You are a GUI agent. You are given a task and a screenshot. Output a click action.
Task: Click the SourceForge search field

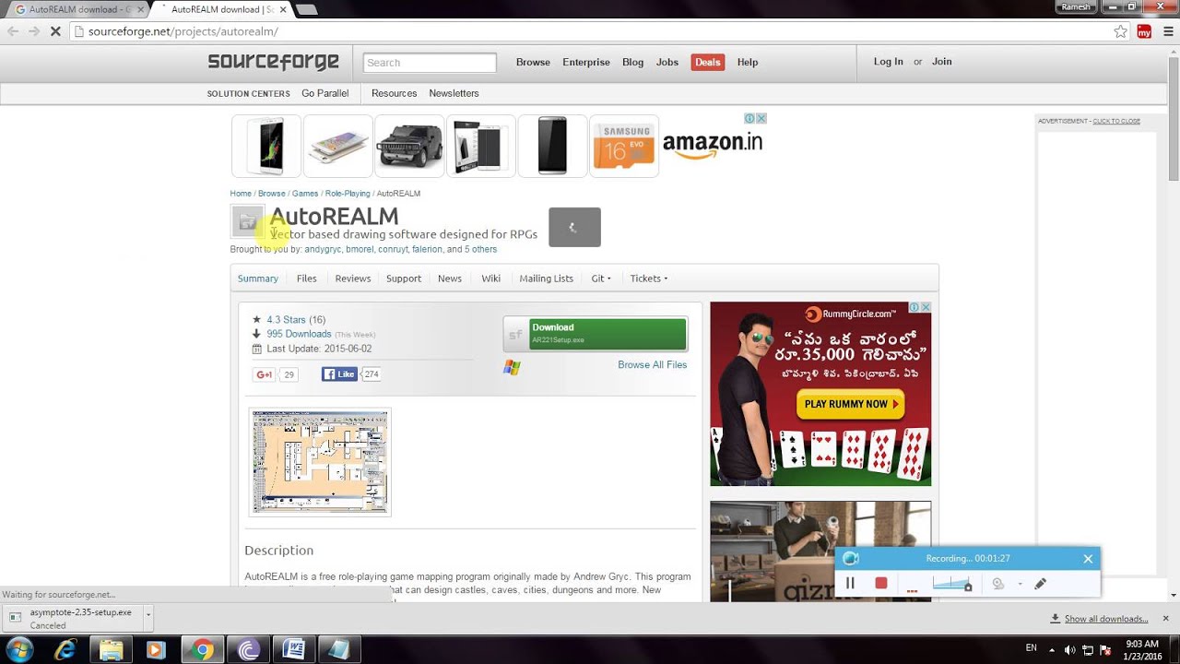(x=430, y=63)
